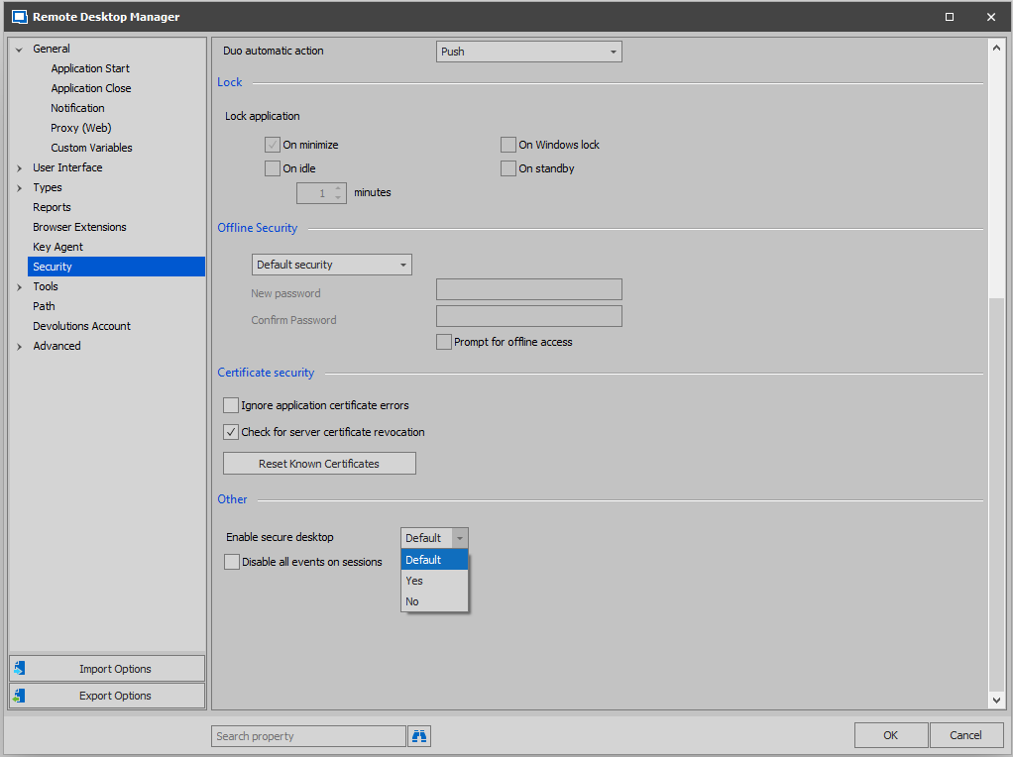Open the Default security dropdown
The width and height of the screenshot is (1013, 757).
tap(332, 265)
